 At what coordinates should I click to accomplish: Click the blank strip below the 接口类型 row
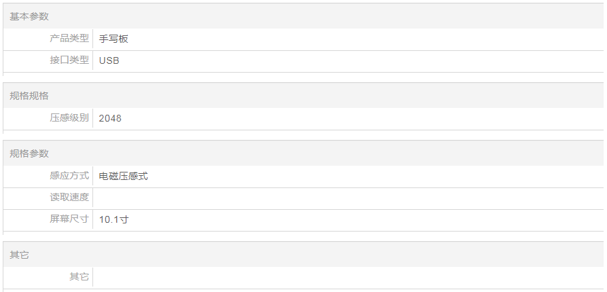[x=303, y=77]
